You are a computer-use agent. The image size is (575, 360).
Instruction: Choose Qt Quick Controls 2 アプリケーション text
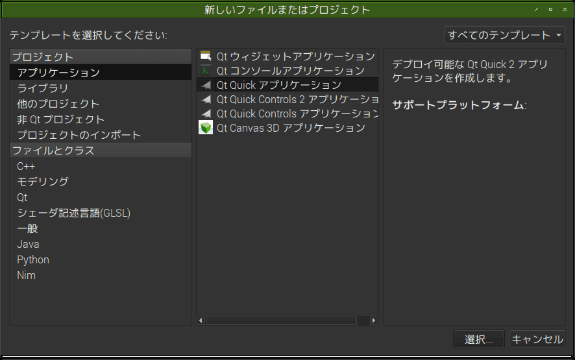coord(297,99)
